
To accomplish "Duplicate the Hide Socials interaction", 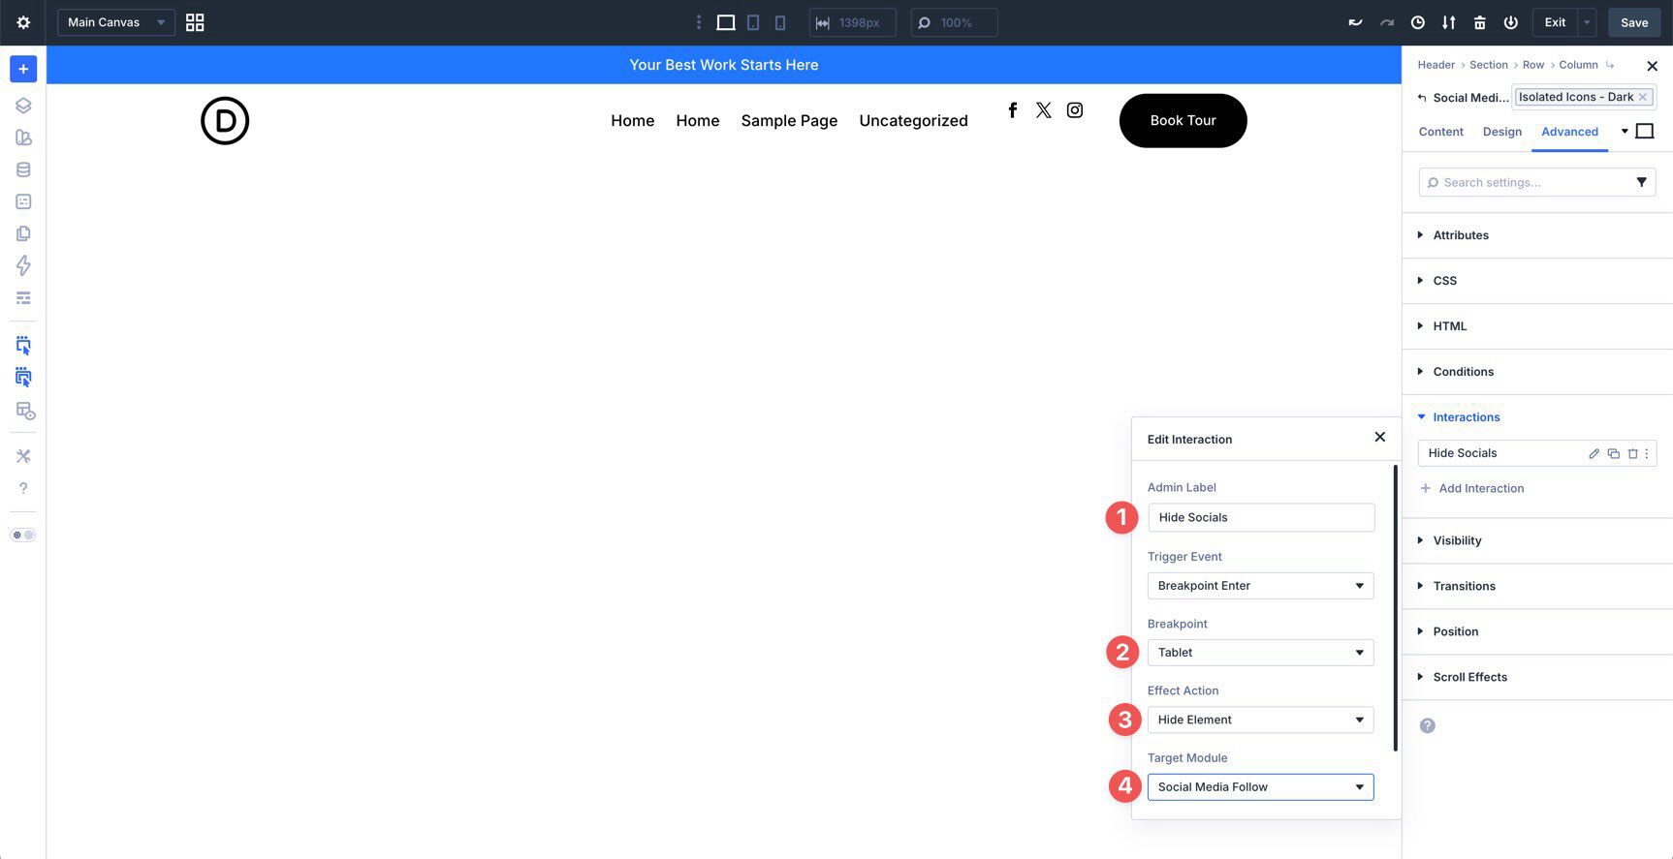I will [x=1614, y=453].
